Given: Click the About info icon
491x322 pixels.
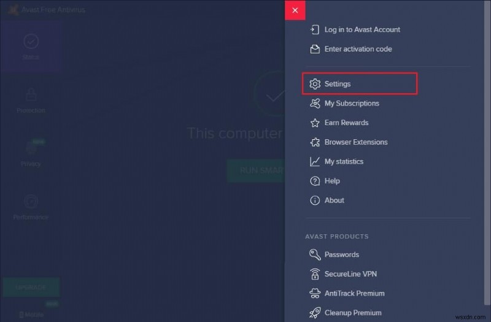Looking at the screenshot, I should 315,201.
